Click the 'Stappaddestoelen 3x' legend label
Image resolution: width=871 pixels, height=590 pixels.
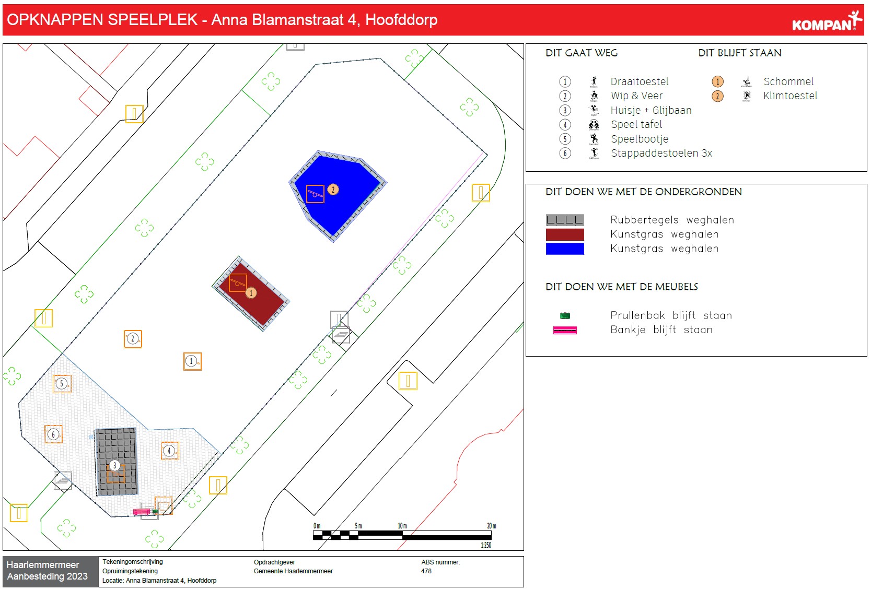pos(661,153)
